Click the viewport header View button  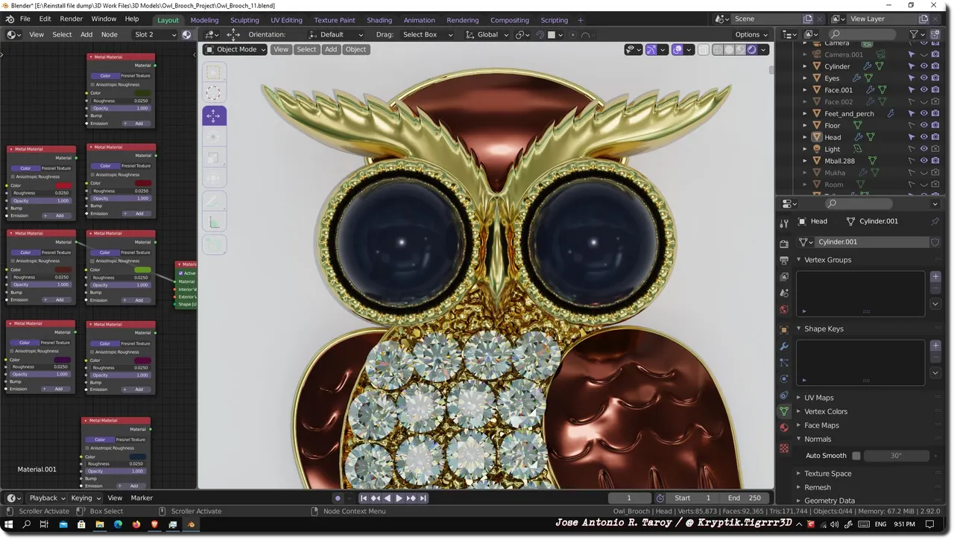tap(281, 50)
